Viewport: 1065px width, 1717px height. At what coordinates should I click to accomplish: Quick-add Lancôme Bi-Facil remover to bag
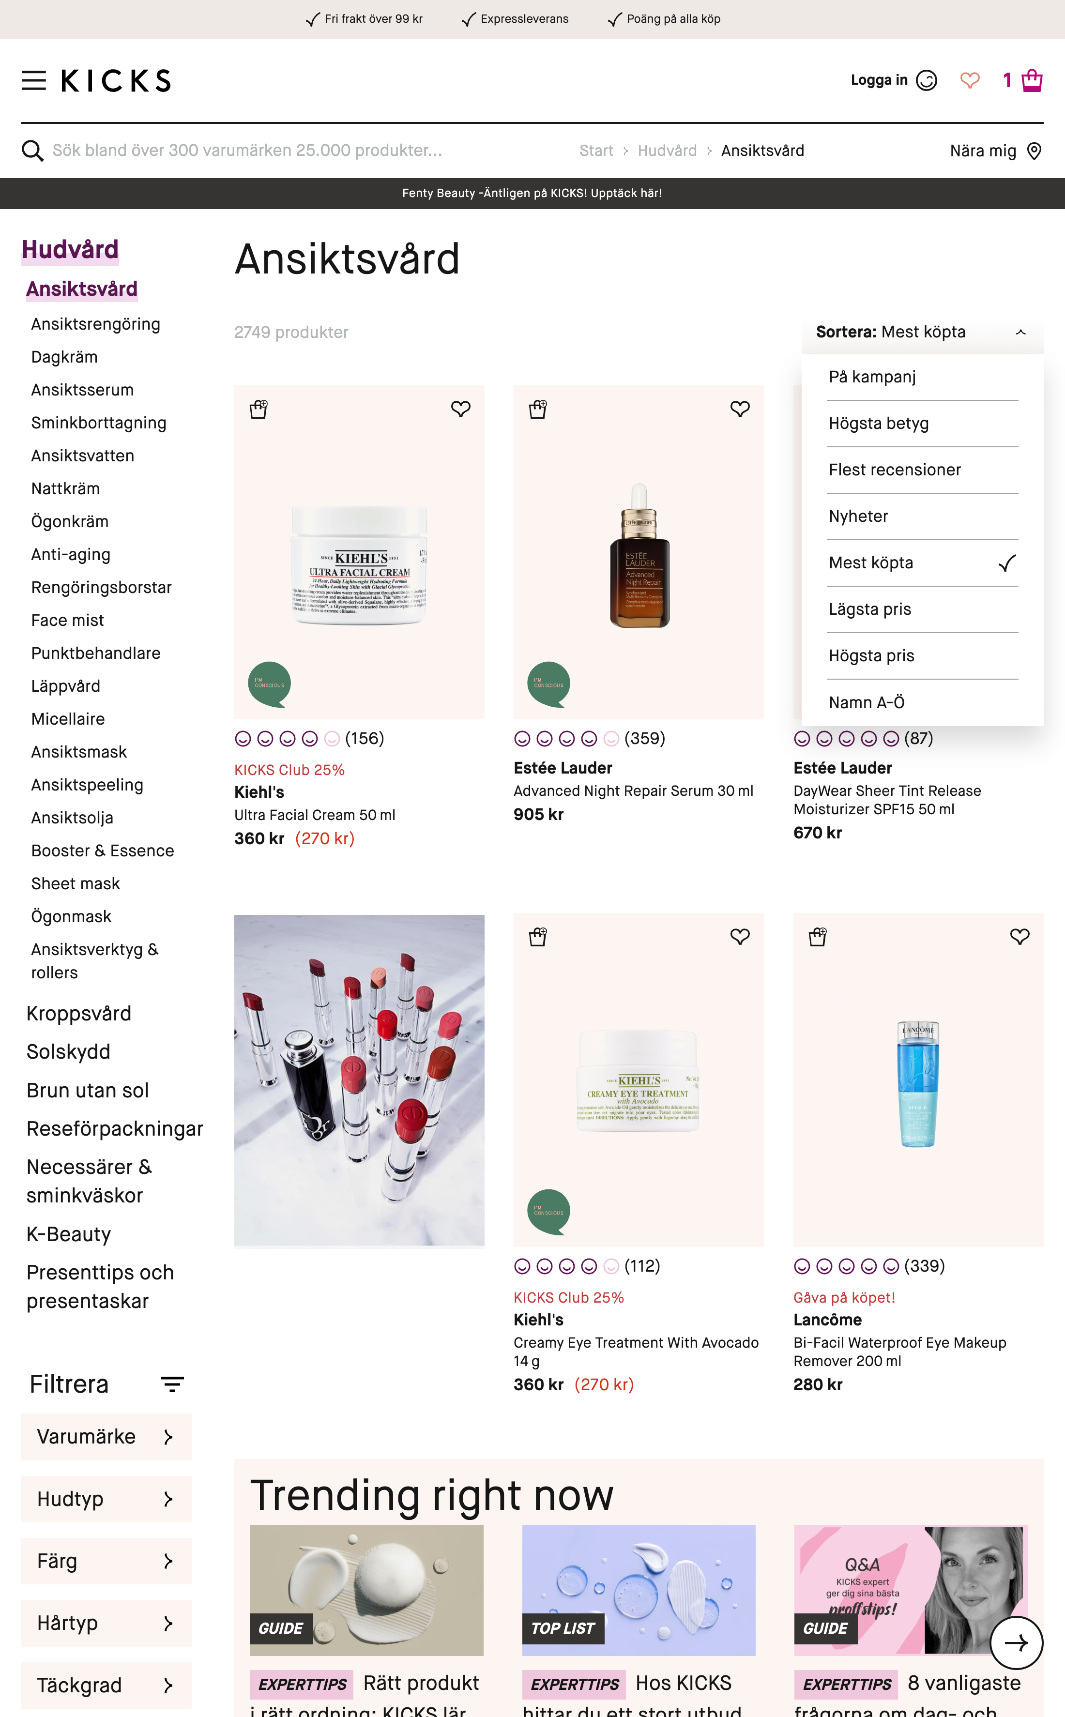[817, 937]
